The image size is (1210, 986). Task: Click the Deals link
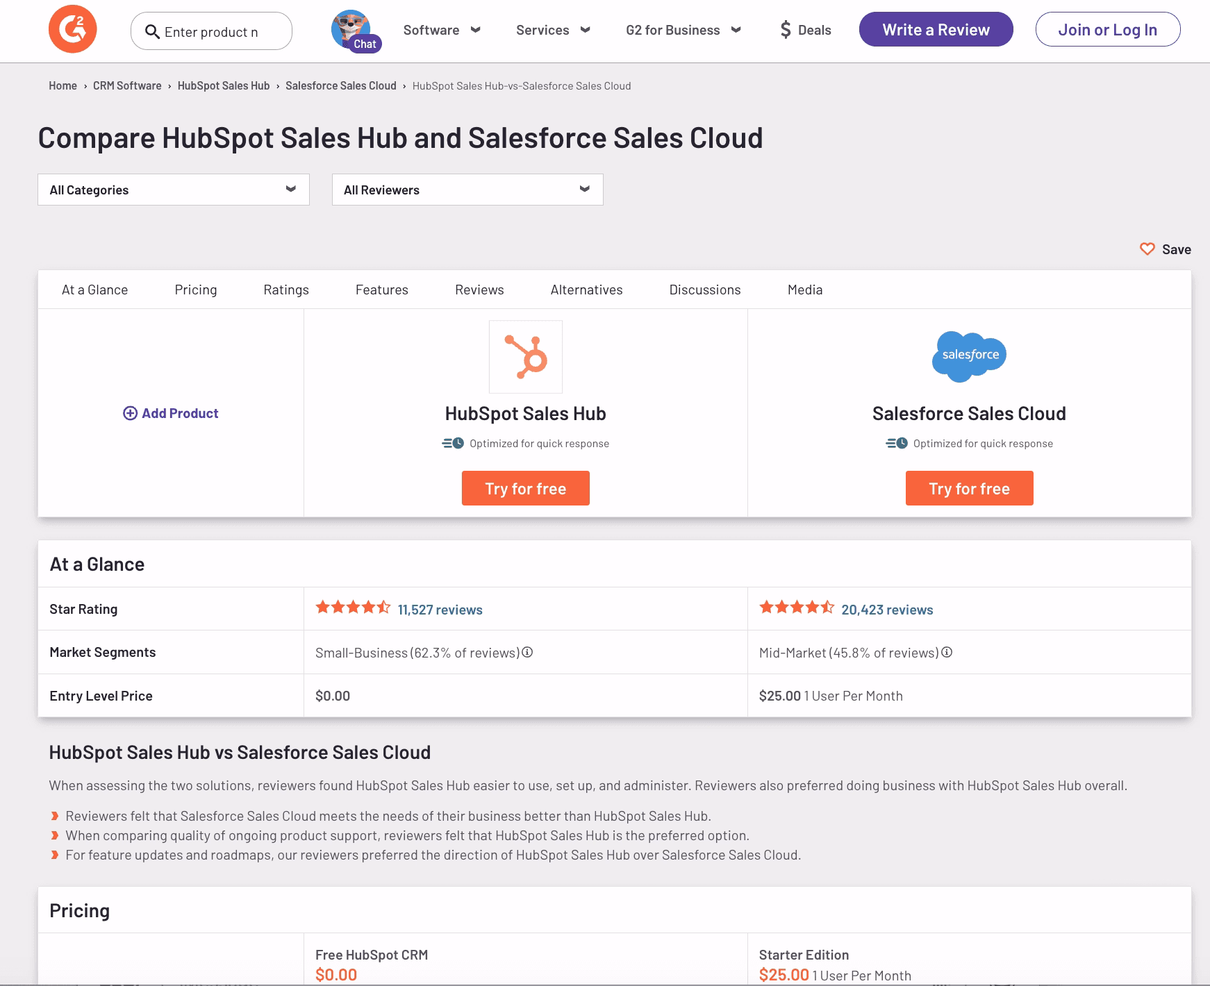(815, 30)
